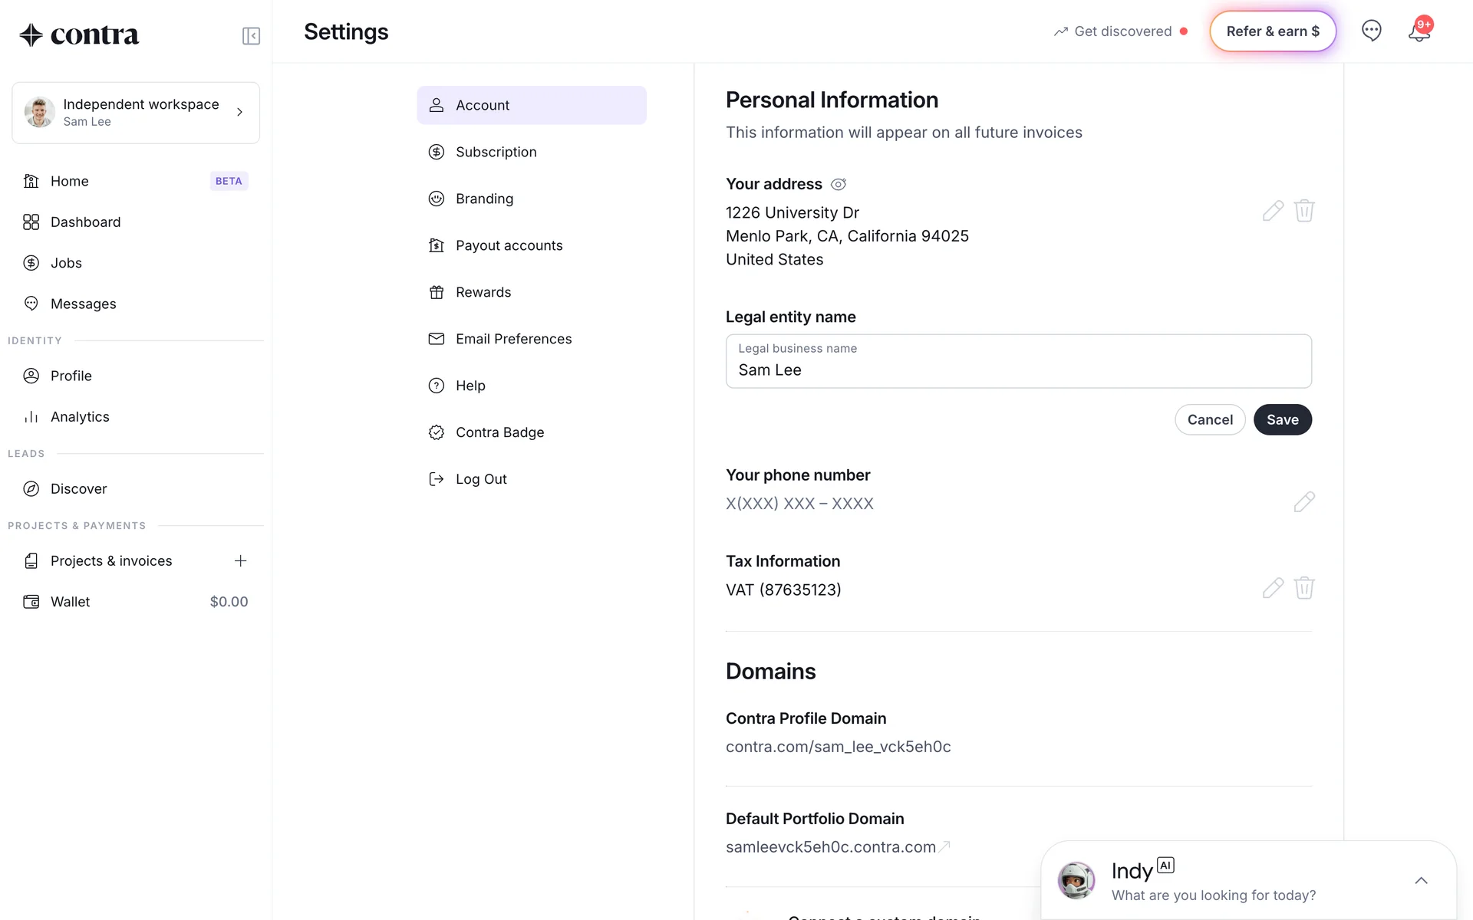Edit your address with pencil icon
This screenshot has width=1473, height=920.
(1273, 211)
